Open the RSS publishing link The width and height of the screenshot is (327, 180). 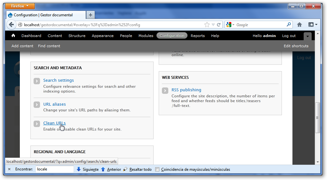186,90
